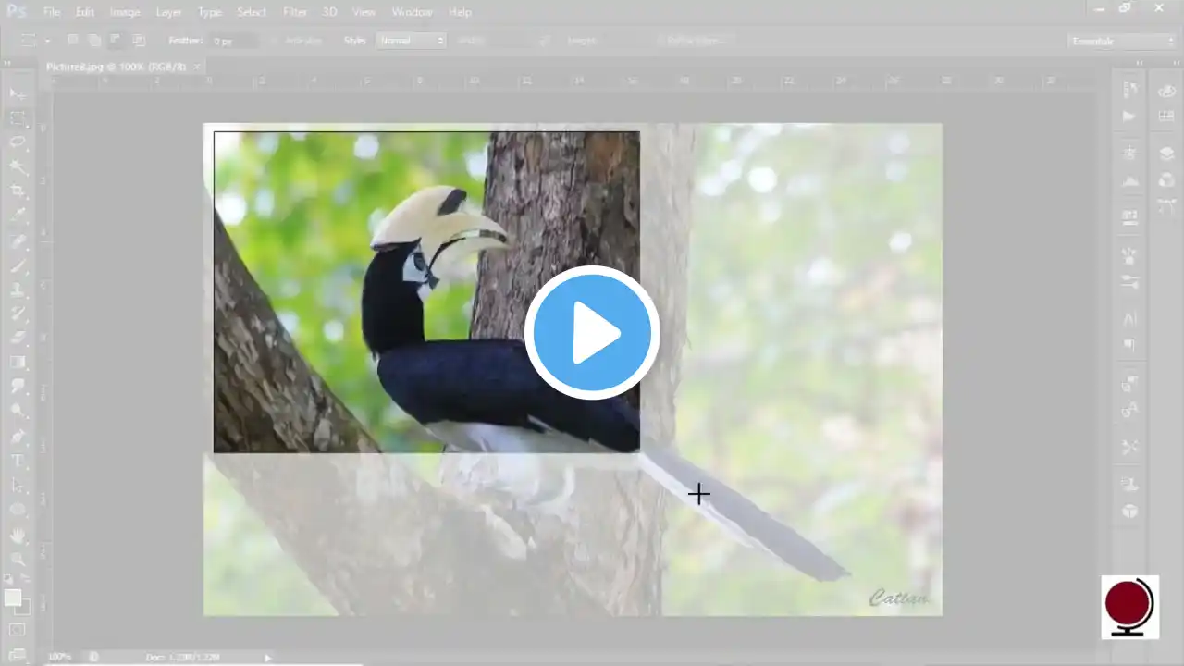This screenshot has height=666, width=1184.
Task: Open the Filter menu
Action: 295,12
